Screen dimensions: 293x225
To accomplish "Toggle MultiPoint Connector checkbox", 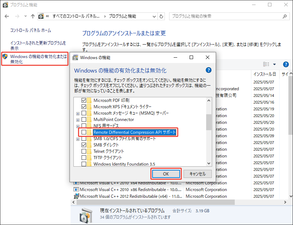I will 84,120.
